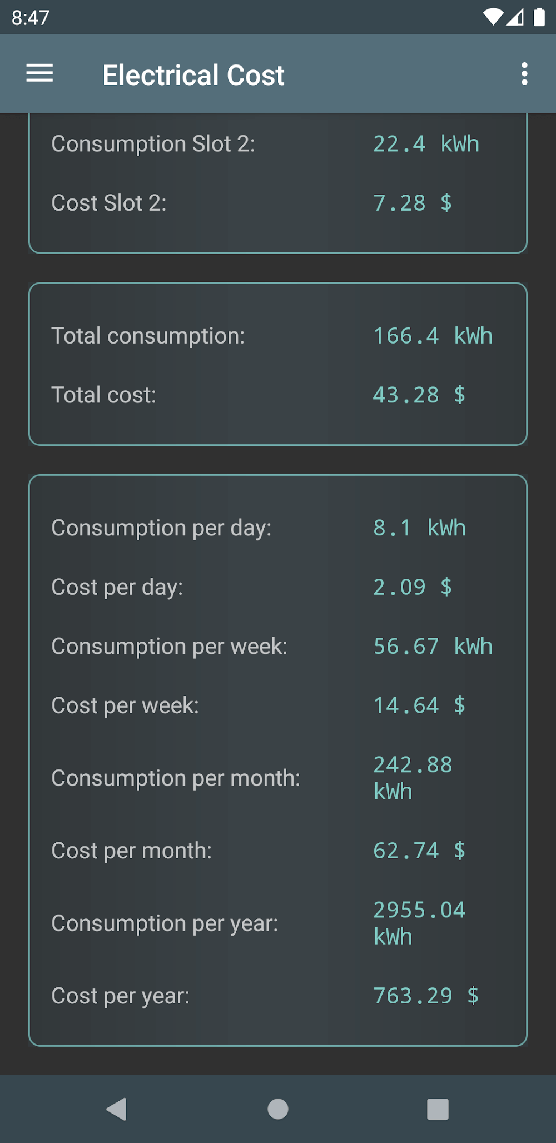Open the hamburger navigation menu
Viewport: 556px width, 1143px height.
point(39,73)
